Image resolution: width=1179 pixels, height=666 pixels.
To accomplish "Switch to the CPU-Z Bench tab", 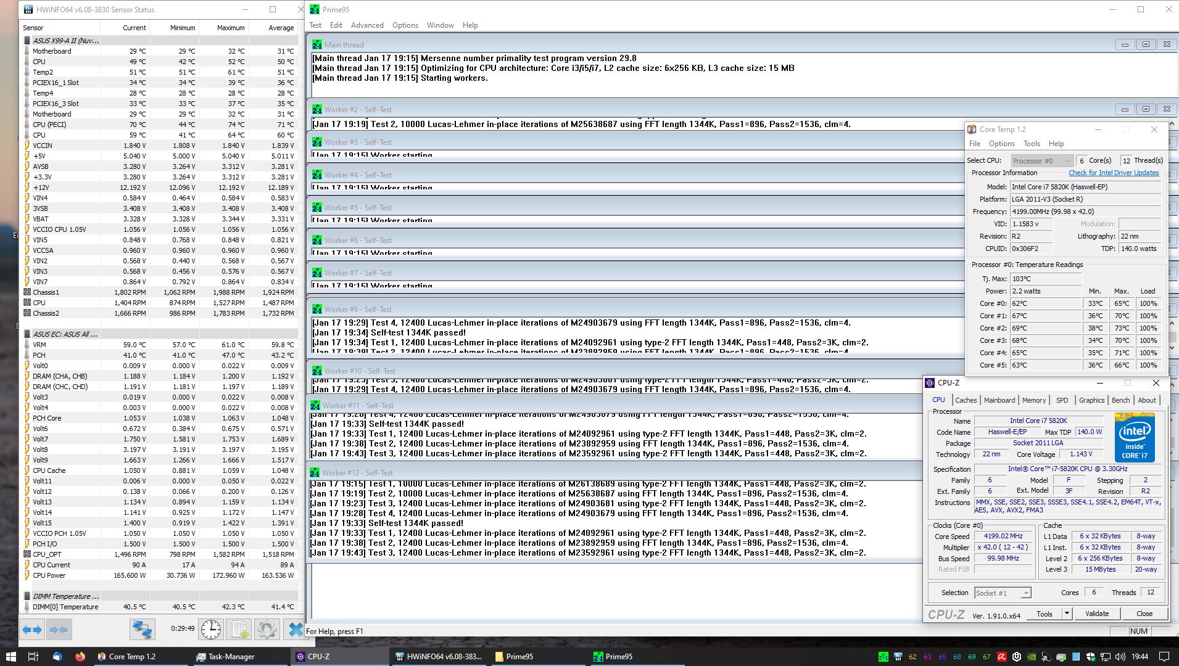I will point(1120,400).
